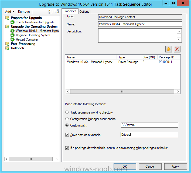Click the OK button
This screenshot has height=173, width=191.
pyautogui.click(x=125, y=167)
